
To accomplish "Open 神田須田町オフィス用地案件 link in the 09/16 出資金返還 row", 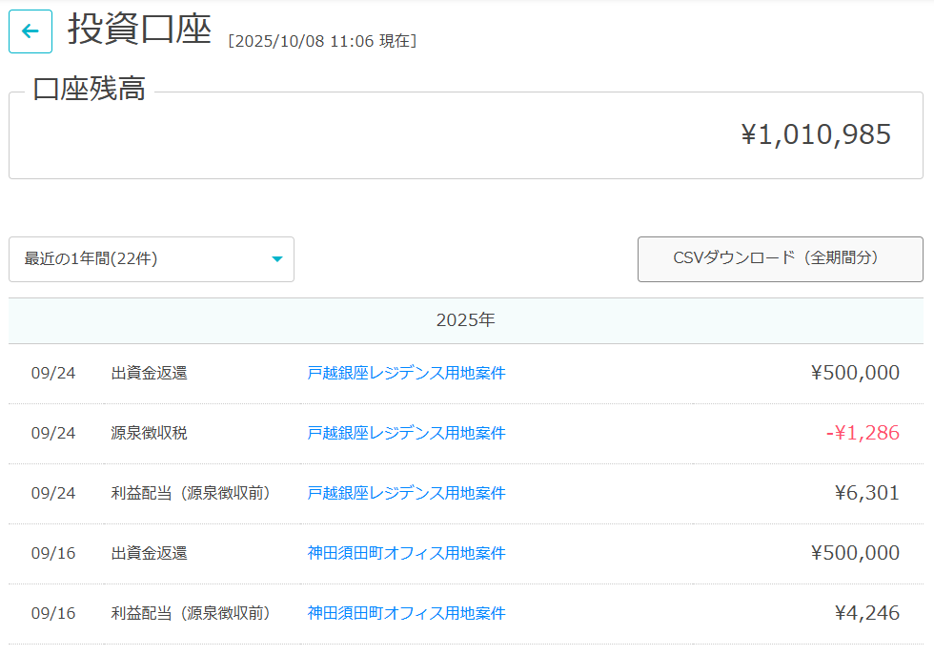I will [x=406, y=553].
